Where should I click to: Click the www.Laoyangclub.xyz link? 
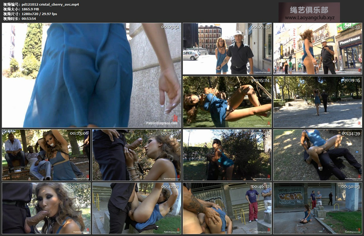(309, 18)
